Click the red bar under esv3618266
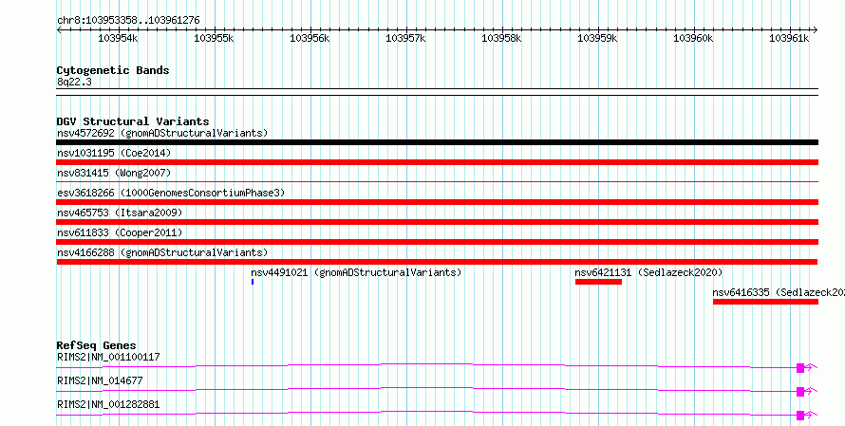 pyautogui.click(x=437, y=202)
